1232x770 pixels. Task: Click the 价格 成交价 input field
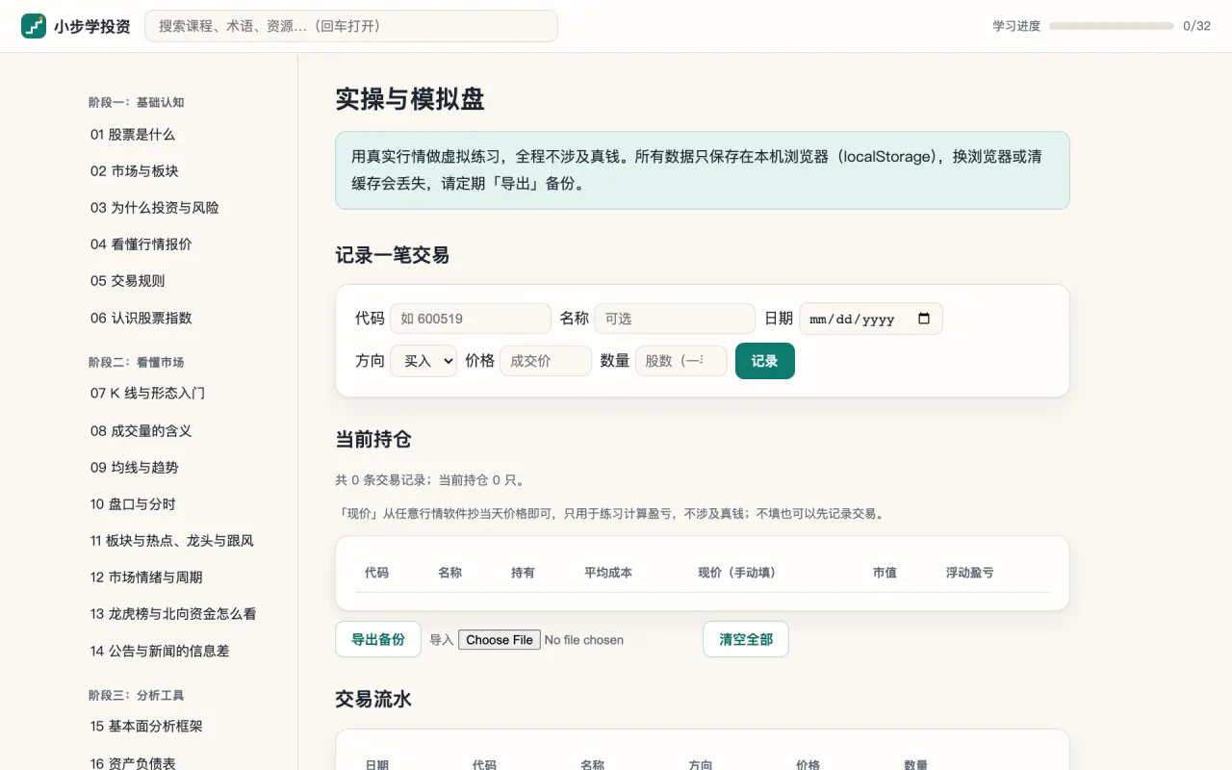tap(546, 361)
